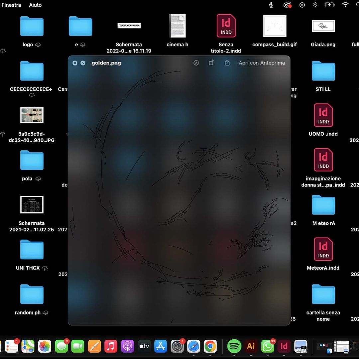The height and width of the screenshot is (359, 359).
Task: Open the Wi-Fi status menu
Action: pos(345,5)
